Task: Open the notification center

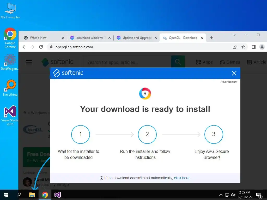Action: click(259, 195)
